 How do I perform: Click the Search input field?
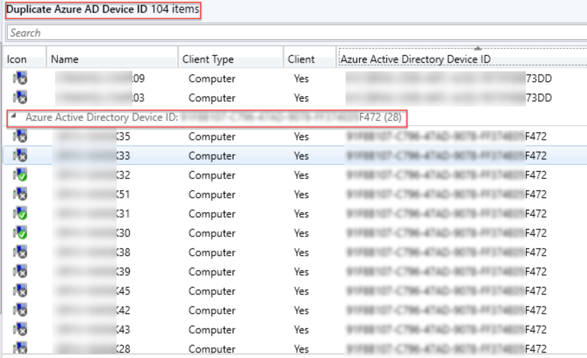tap(297, 33)
